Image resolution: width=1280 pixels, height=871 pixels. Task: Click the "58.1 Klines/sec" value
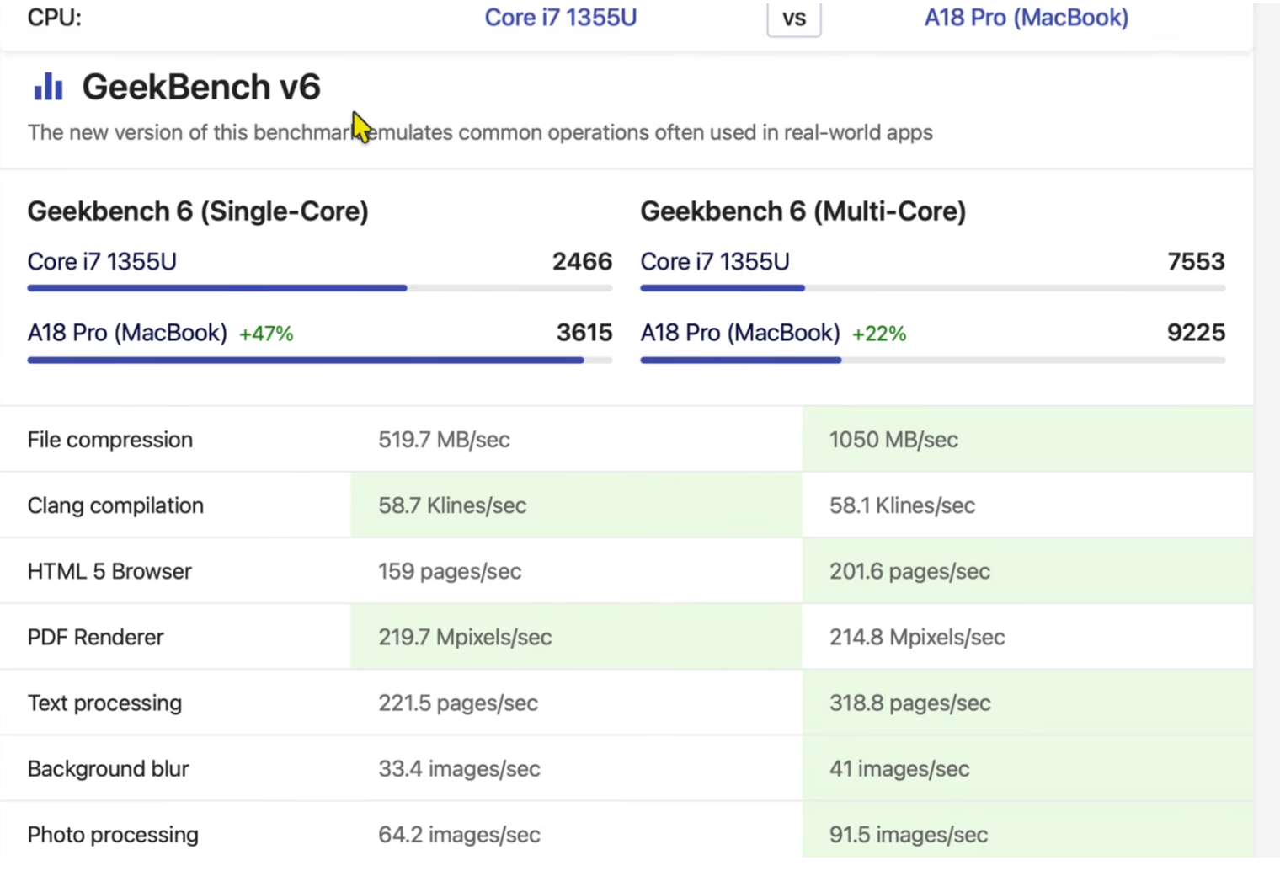point(903,505)
